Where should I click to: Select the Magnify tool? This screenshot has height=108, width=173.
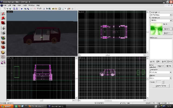click(3, 18)
